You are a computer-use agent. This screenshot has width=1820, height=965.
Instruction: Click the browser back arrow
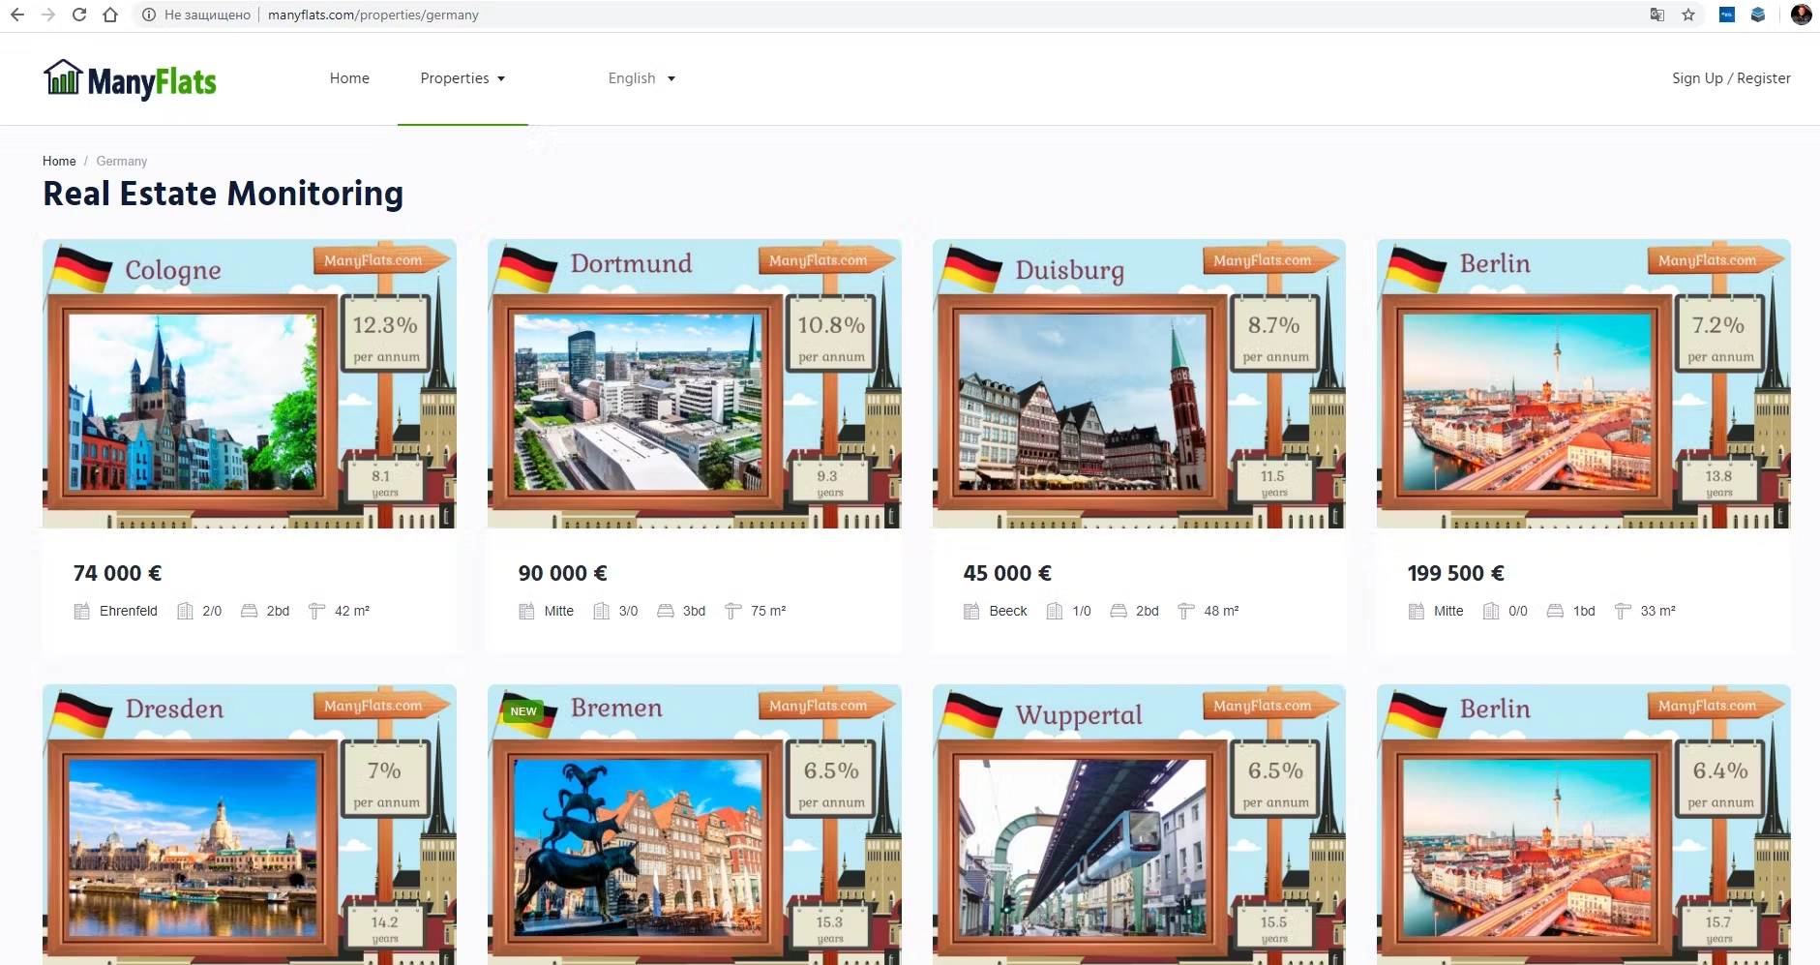point(17,15)
